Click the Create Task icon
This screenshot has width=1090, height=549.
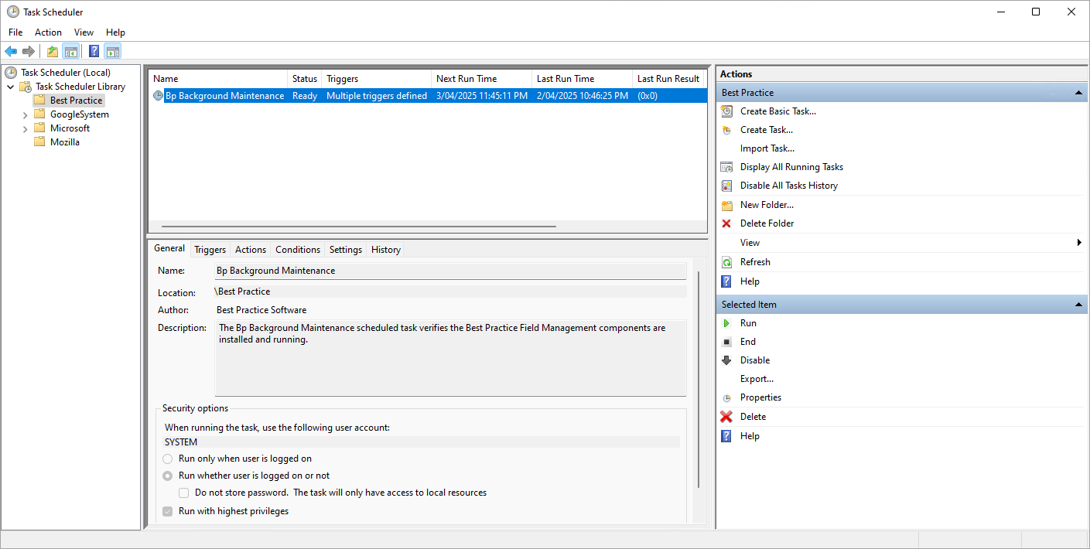tap(726, 130)
